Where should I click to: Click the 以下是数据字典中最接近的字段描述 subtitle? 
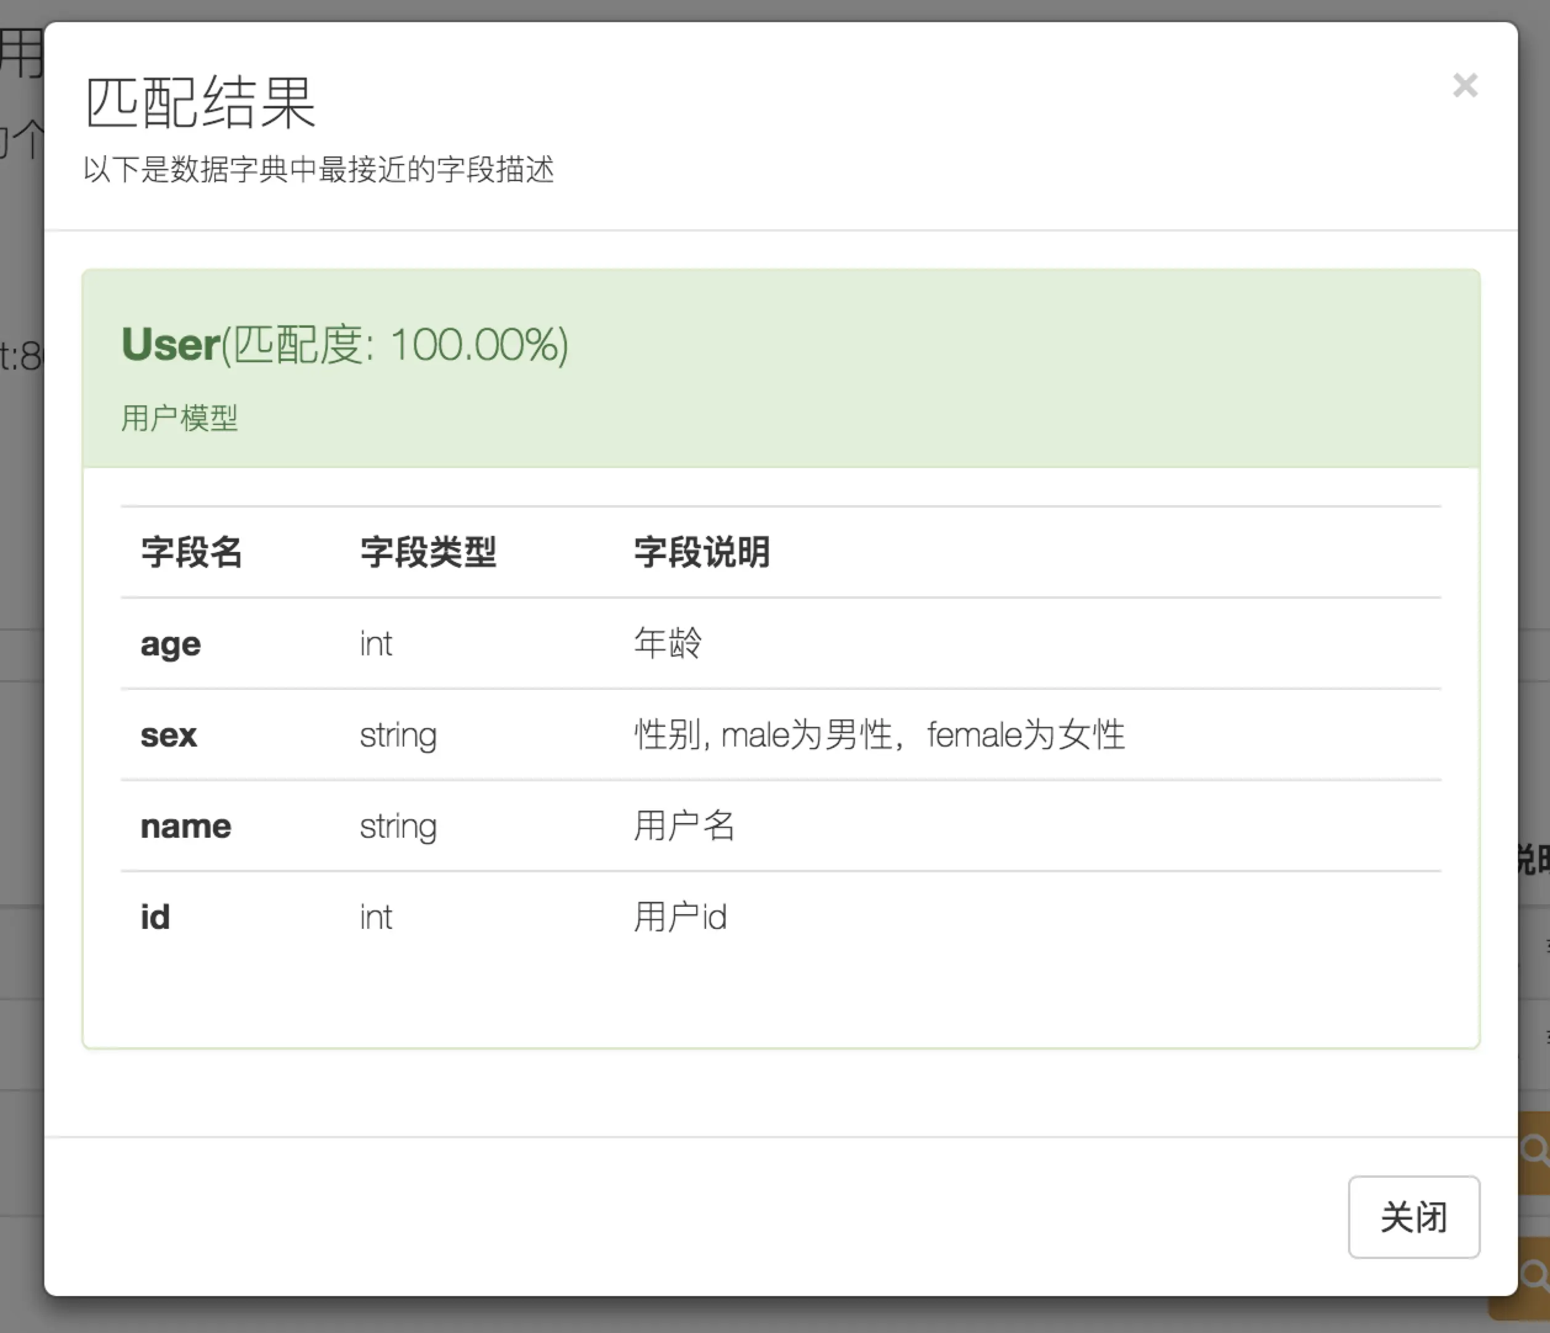[319, 170]
